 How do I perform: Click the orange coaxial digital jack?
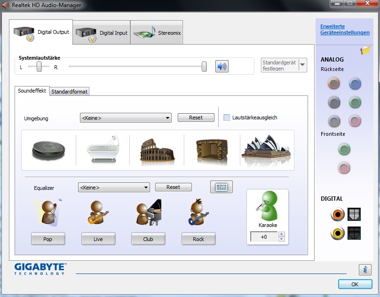pos(338,214)
